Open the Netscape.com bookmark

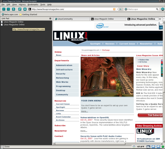10,14
